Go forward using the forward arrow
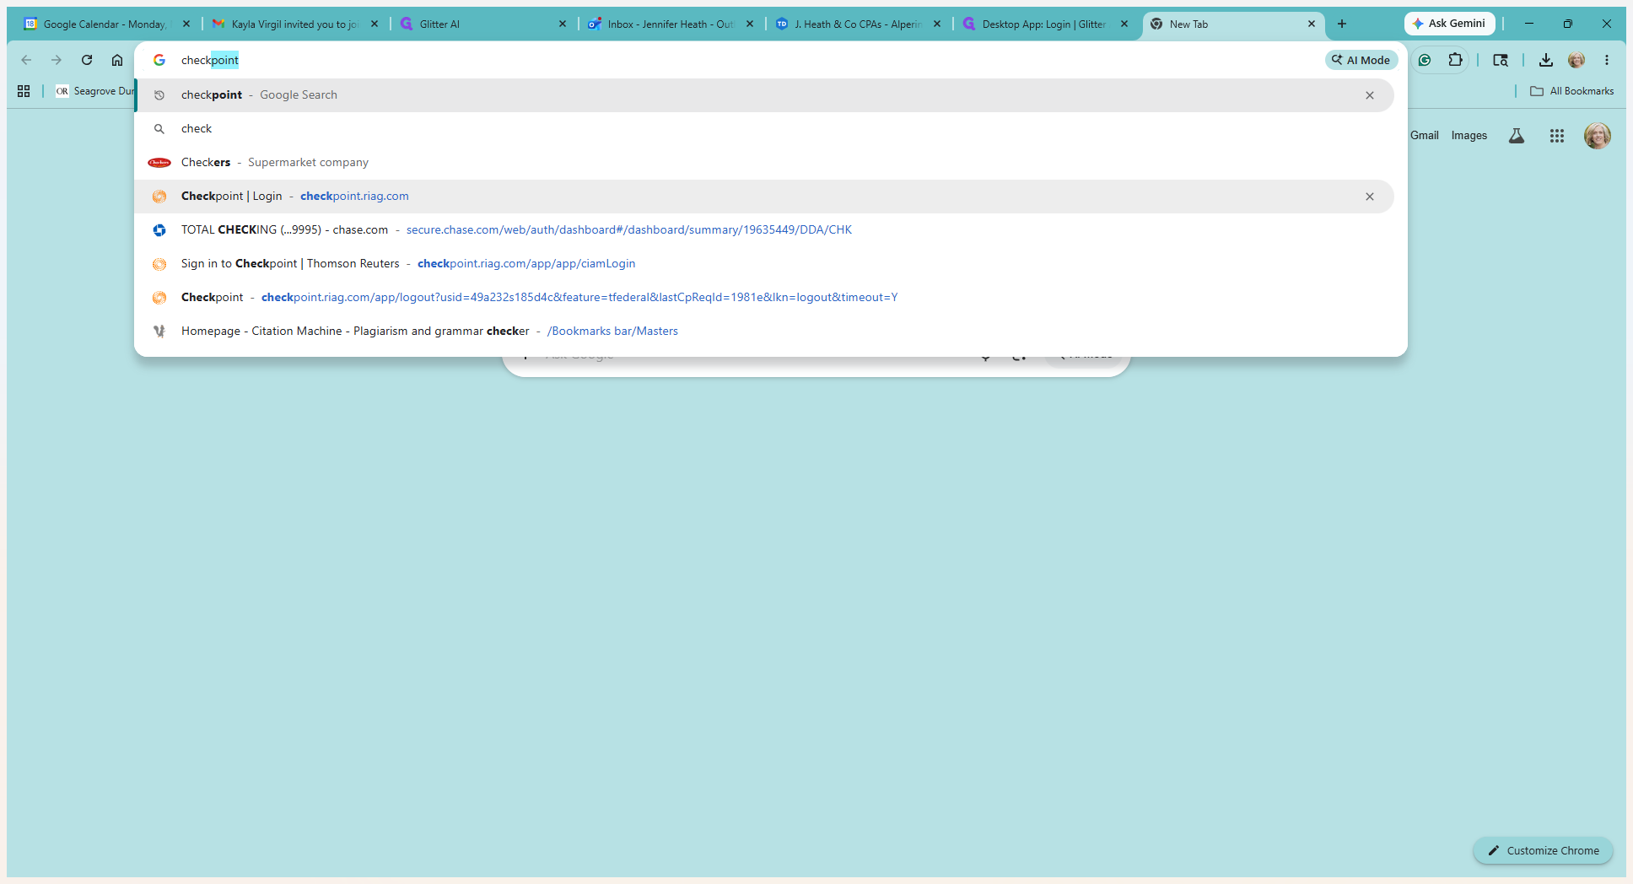 [x=57, y=60]
